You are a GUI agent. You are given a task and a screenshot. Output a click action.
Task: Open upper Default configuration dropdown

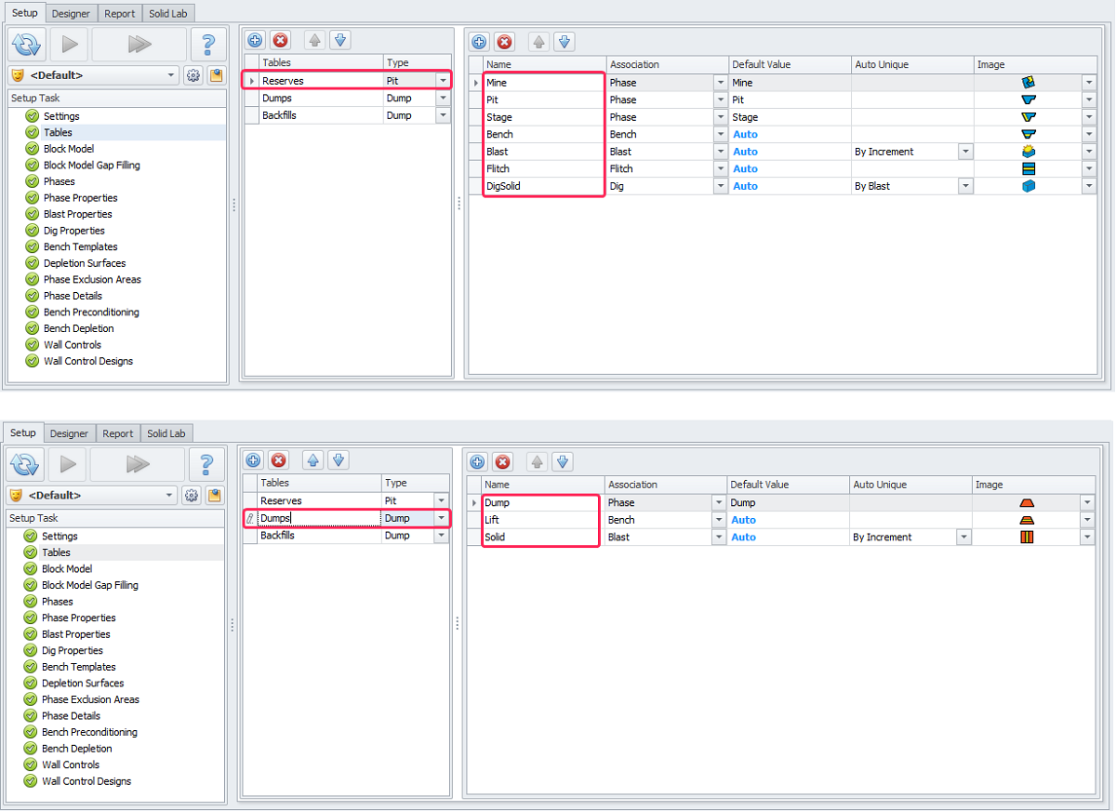pos(172,75)
